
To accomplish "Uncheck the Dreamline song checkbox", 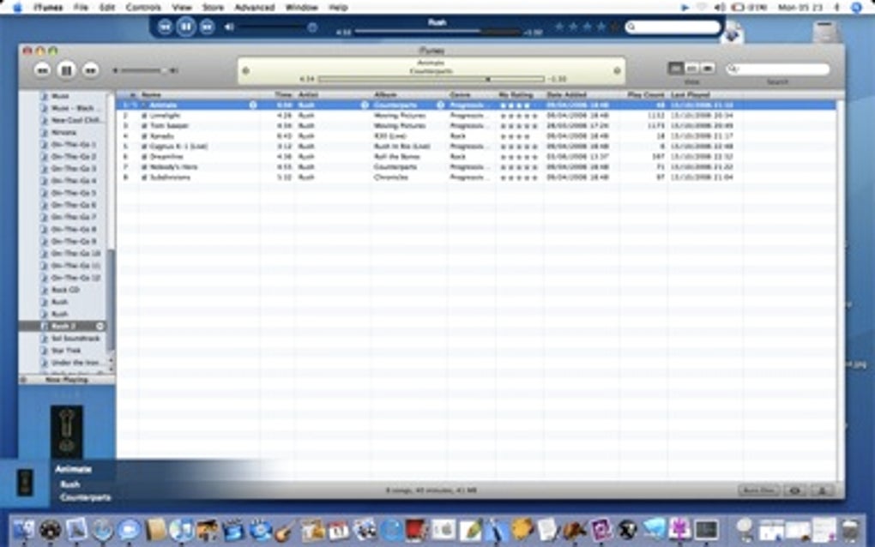I will coord(144,157).
